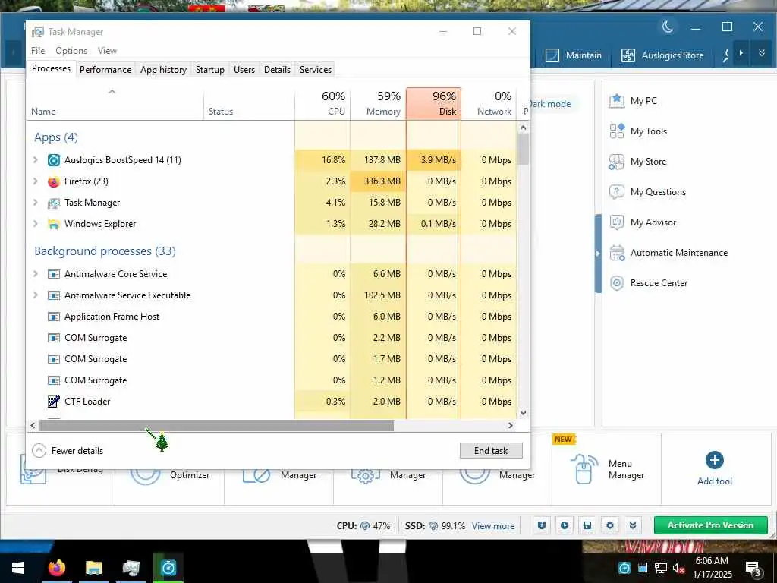
Task: Click the BoostSpeed taskbar button
Action: pos(168,568)
